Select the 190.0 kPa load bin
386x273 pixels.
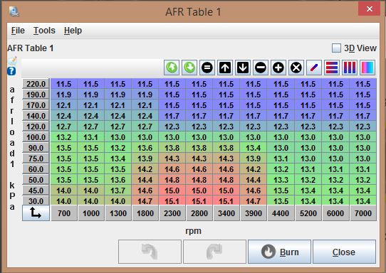(36, 95)
